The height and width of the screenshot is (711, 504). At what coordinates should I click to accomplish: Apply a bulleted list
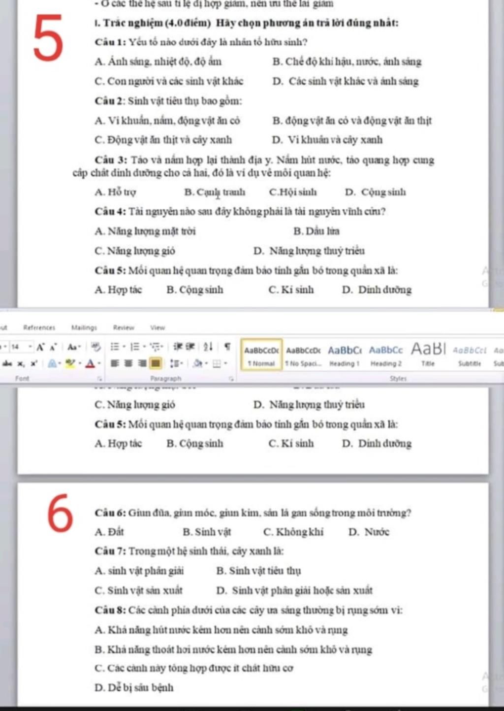pyautogui.click(x=115, y=347)
